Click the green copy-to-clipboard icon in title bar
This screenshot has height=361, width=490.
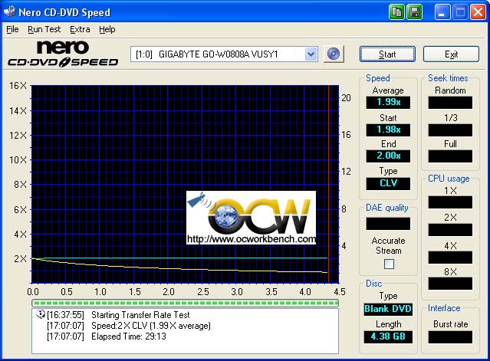(x=396, y=12)
